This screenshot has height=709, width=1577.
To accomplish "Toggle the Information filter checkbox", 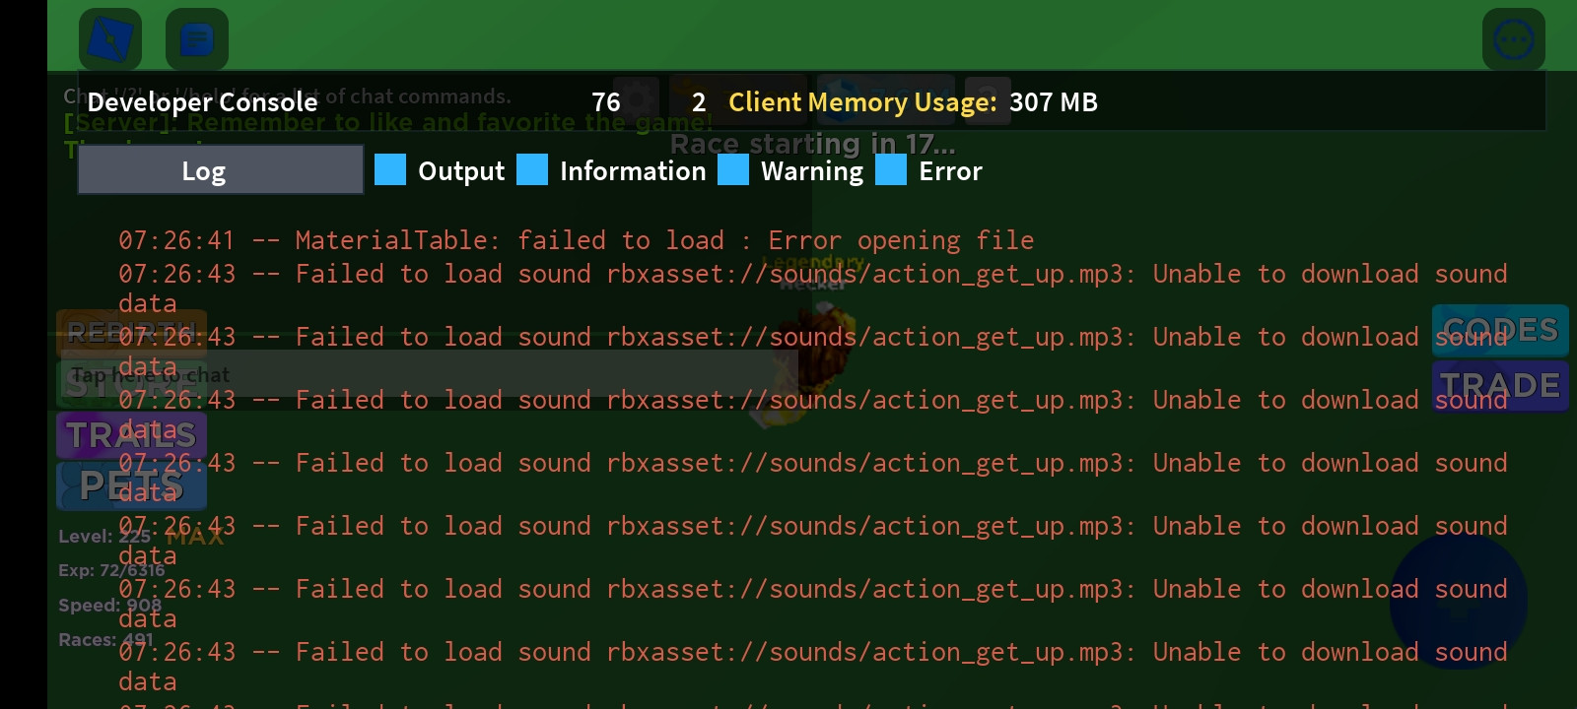I will point(532,169).
